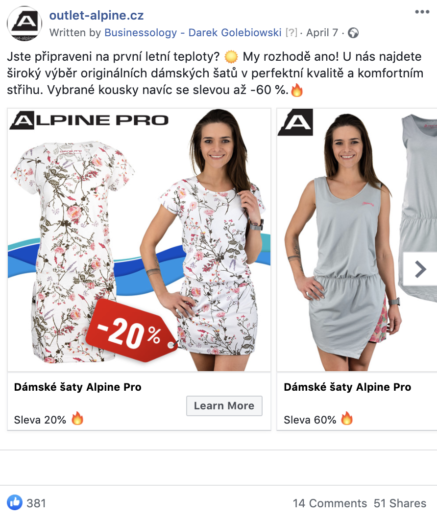Click first card title Dámské šaty Alpine Pro
The image size is (437, 520).
77,387
